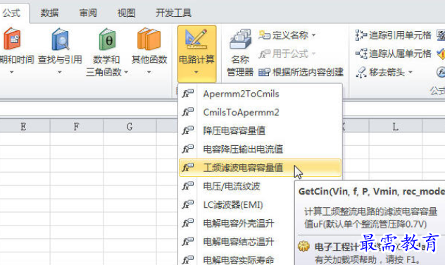Open the 视图 ribbon tab
Screen dimensions: 445x265
pos(126,13)
